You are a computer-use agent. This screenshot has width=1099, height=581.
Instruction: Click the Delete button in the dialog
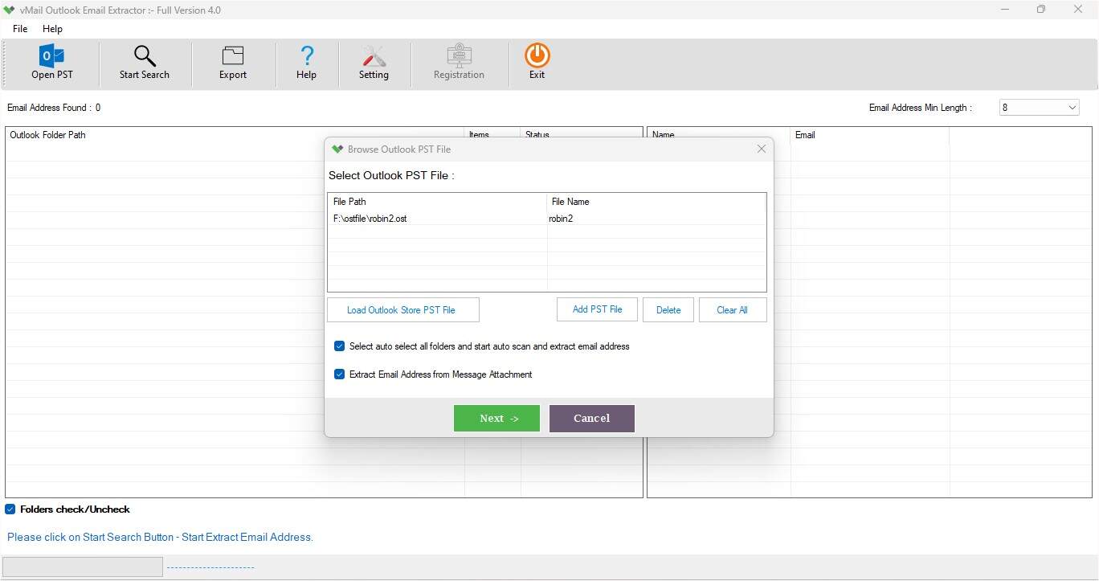click(x=668, y=310)
